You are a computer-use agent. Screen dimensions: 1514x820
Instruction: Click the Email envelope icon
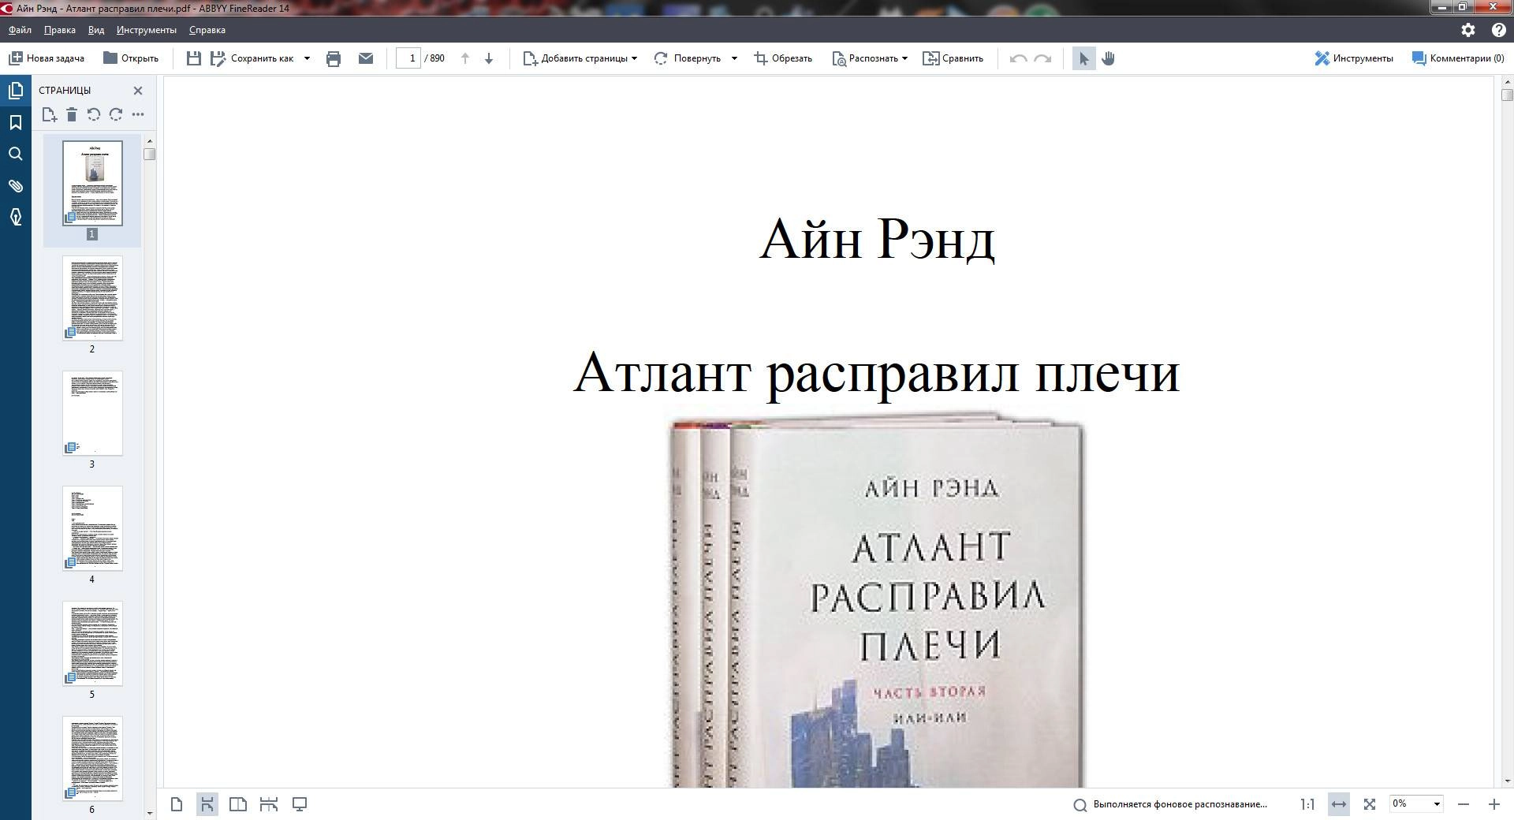[366, 58]
